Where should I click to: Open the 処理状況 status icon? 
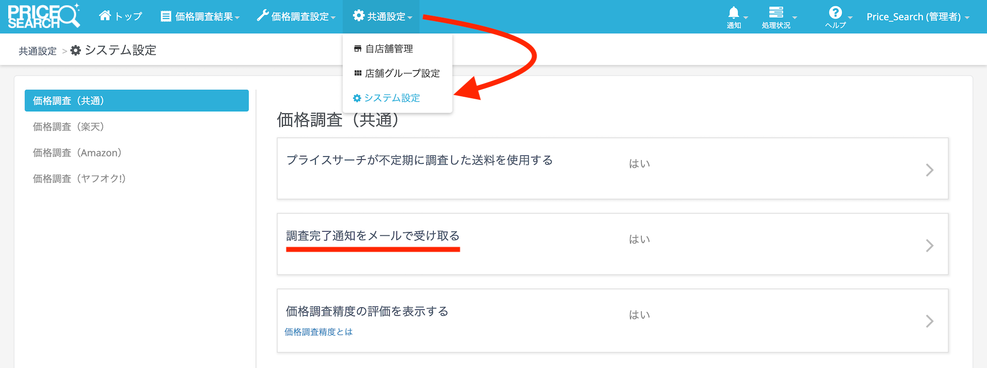pyautogui.click(x=775, y=13)
